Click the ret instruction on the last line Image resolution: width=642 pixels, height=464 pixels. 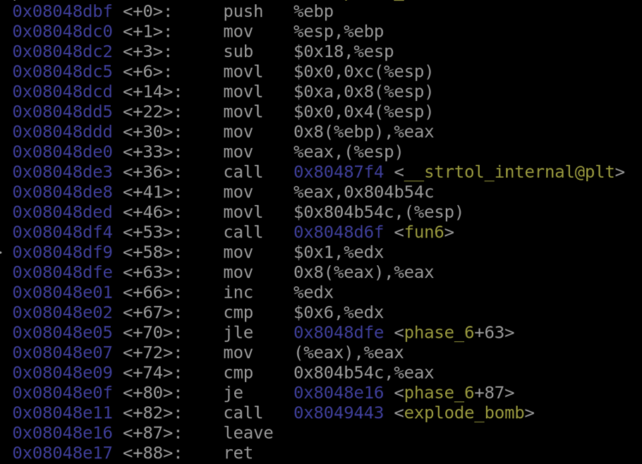click(x=238, y=453)
